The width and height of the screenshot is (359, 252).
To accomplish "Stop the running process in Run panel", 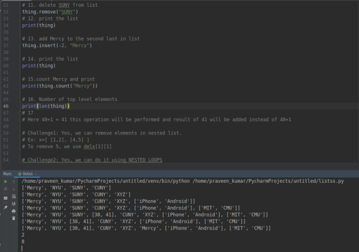I will 6,189.
